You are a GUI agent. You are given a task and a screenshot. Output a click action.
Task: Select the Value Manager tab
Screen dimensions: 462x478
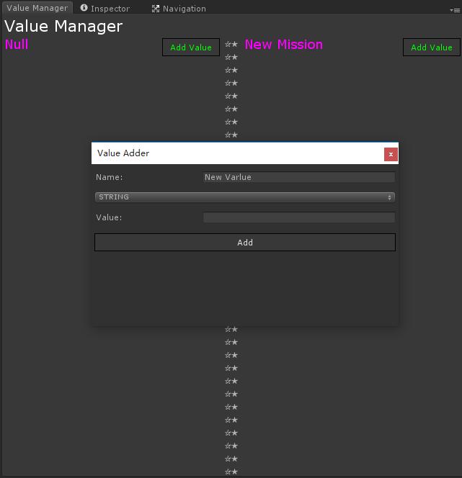pos(36,8)
